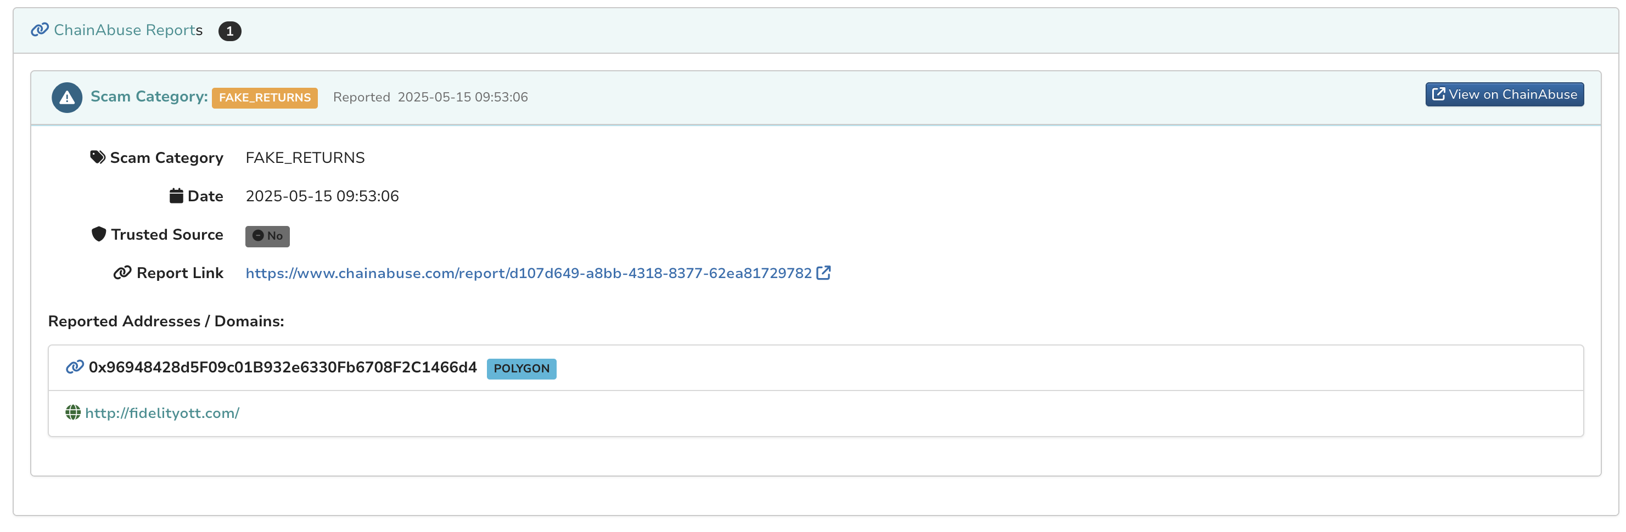This screenshot has width=1626, height=532.
Task: Click the chain icon beside the 0x96948 address
Action: point(75,367)
